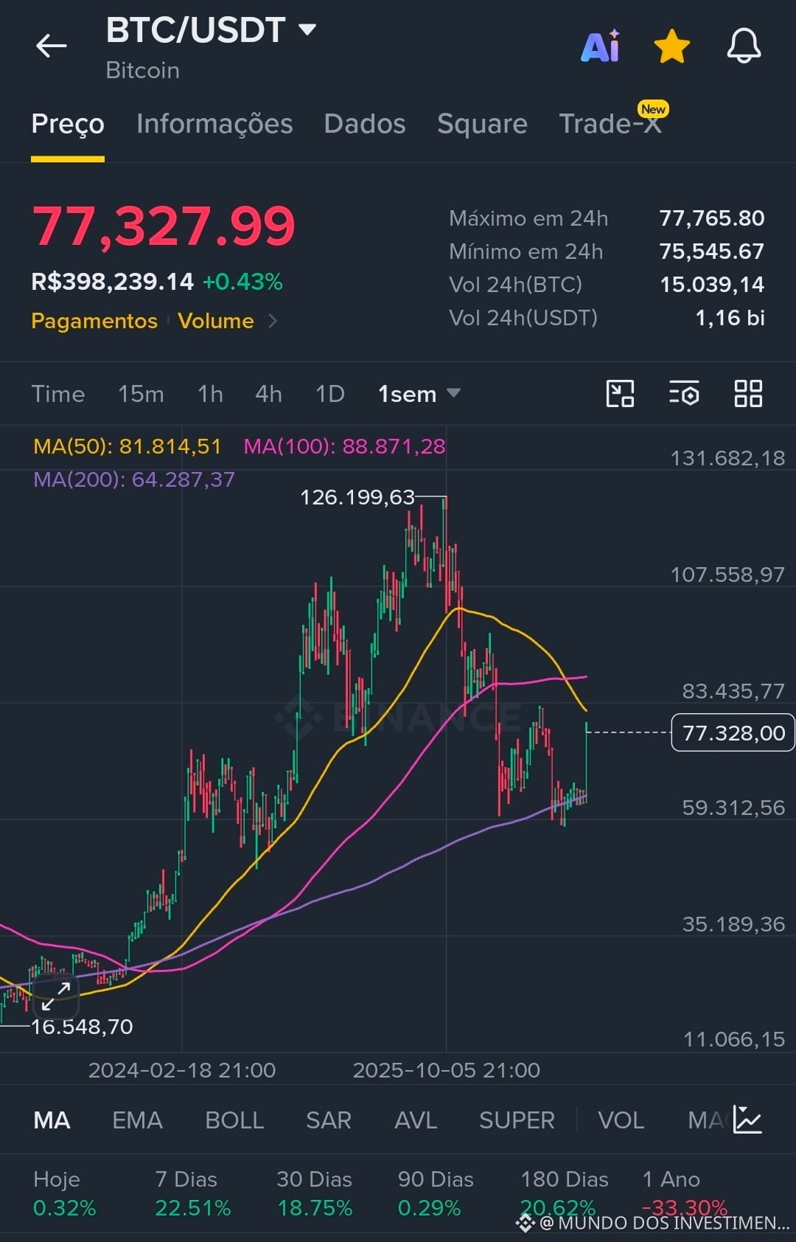The image size is (796, 1242).
Task: Select the 15m chart interval
Action: (x=141, y=394)
